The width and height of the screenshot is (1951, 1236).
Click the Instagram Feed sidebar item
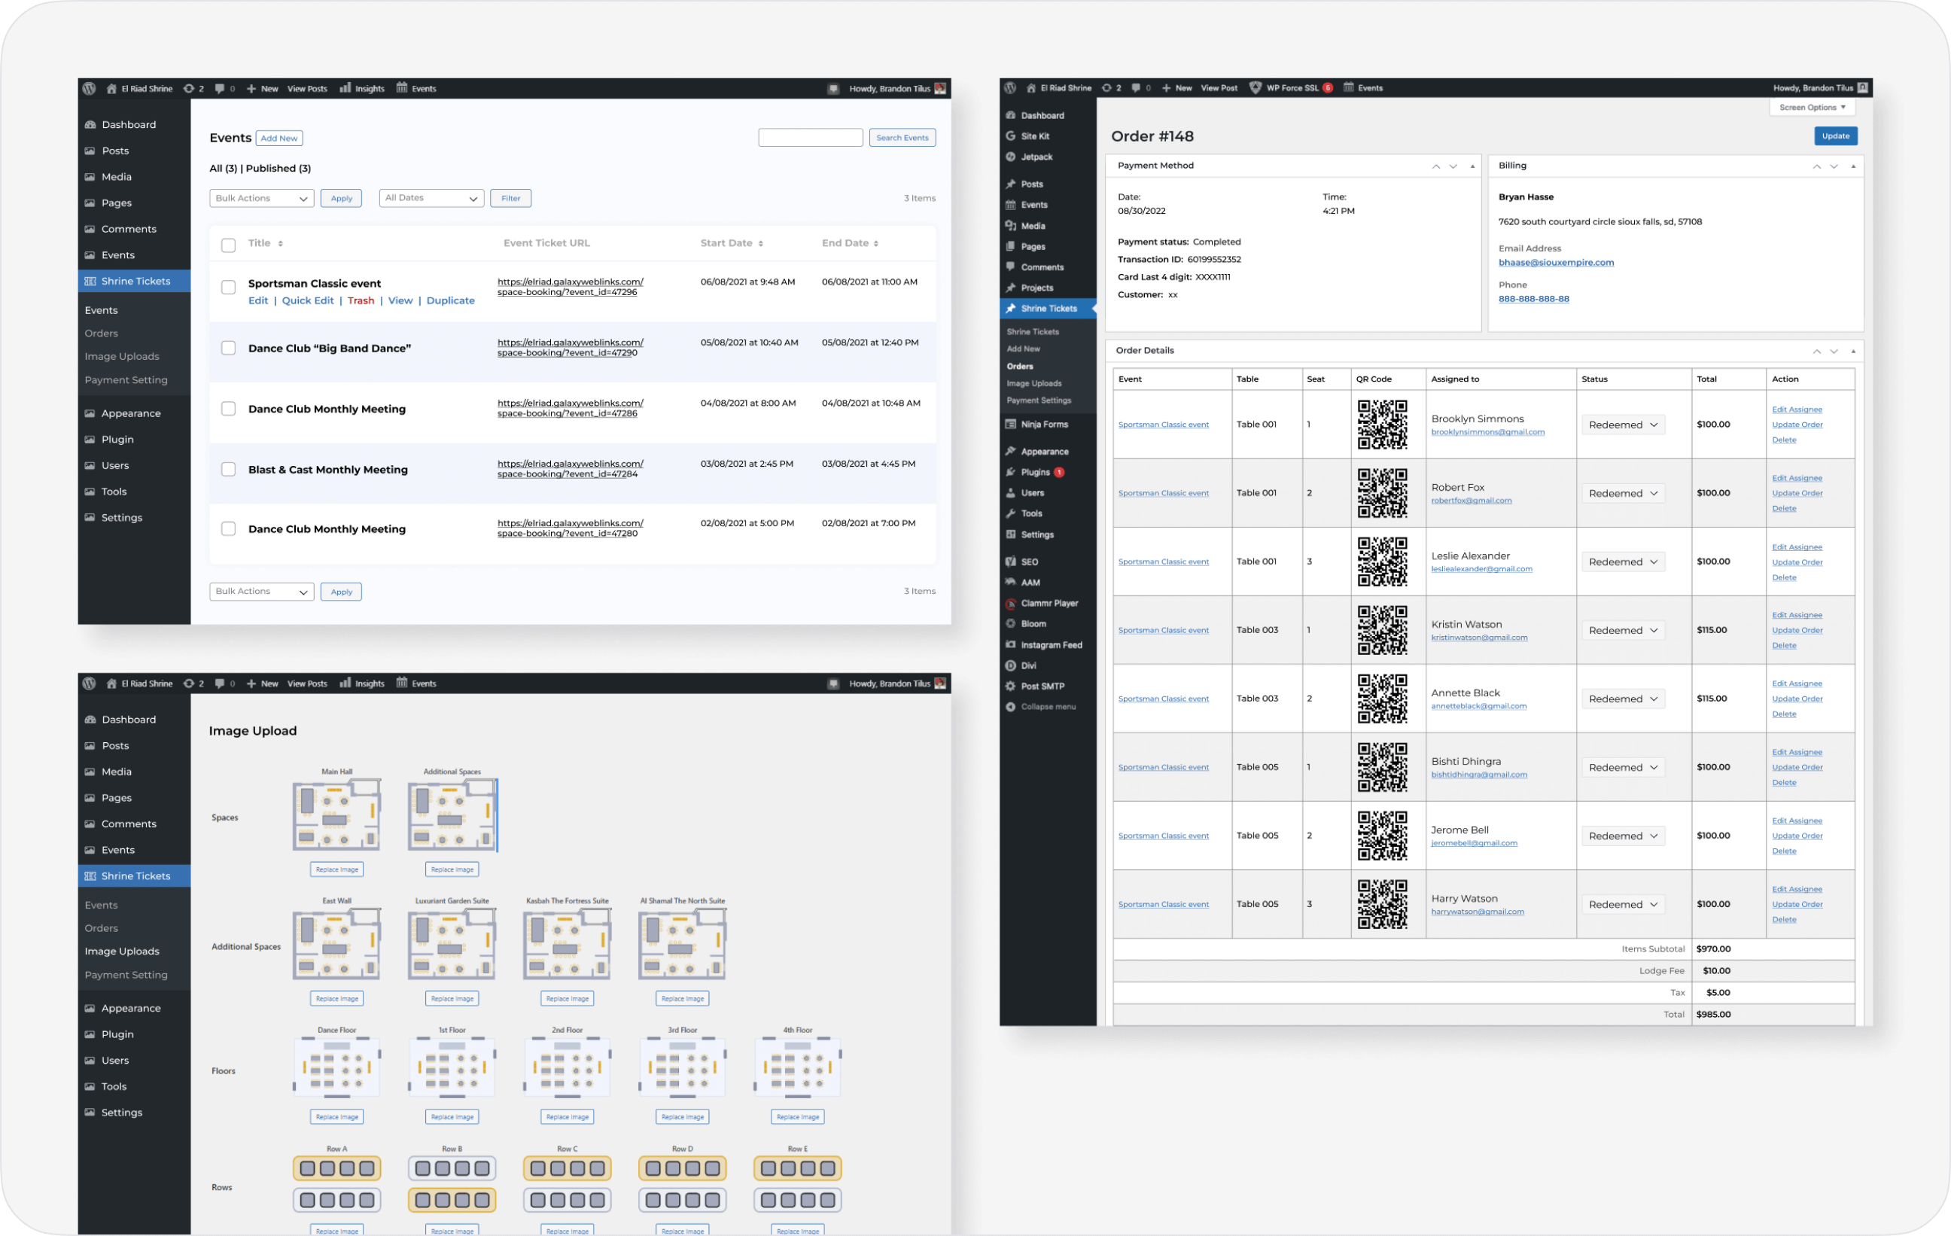tap(1052, 644)
